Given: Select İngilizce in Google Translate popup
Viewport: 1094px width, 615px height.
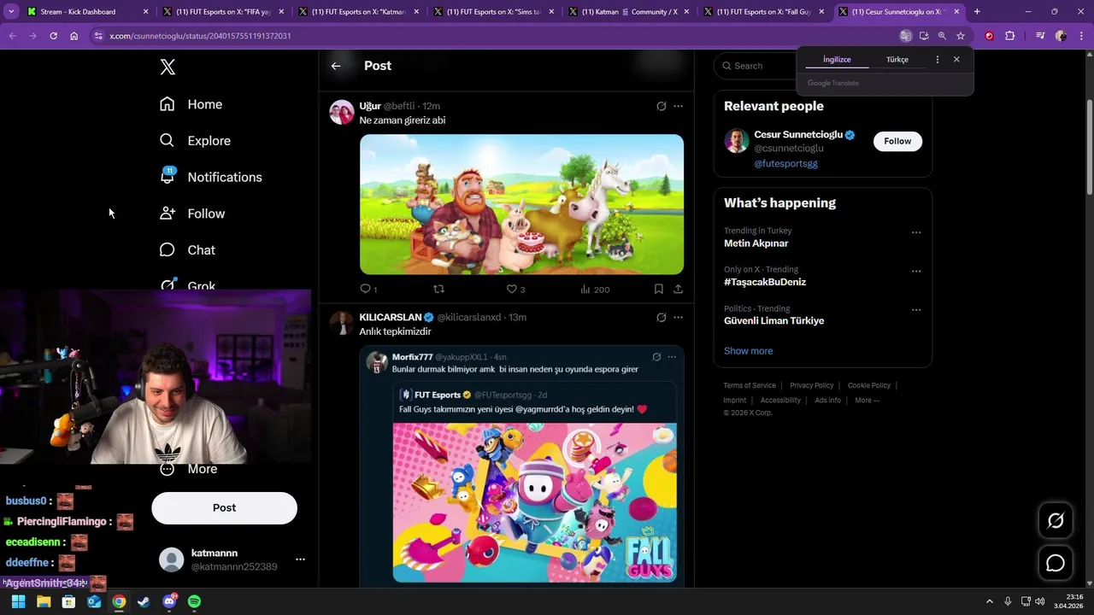Looking at the screenshot, I should click(837, 60).
